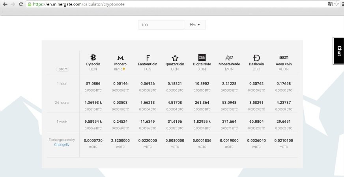Image resolution: width=344 pixels, height=177 pixels.
Task: Click Dashcoin exchange rate 0.0036040
Action: coord(256,140)
